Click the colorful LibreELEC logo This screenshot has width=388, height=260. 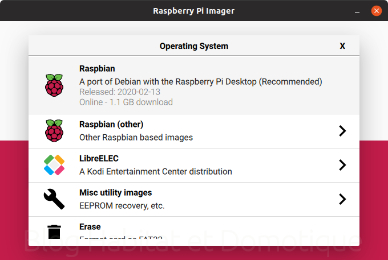54,165
